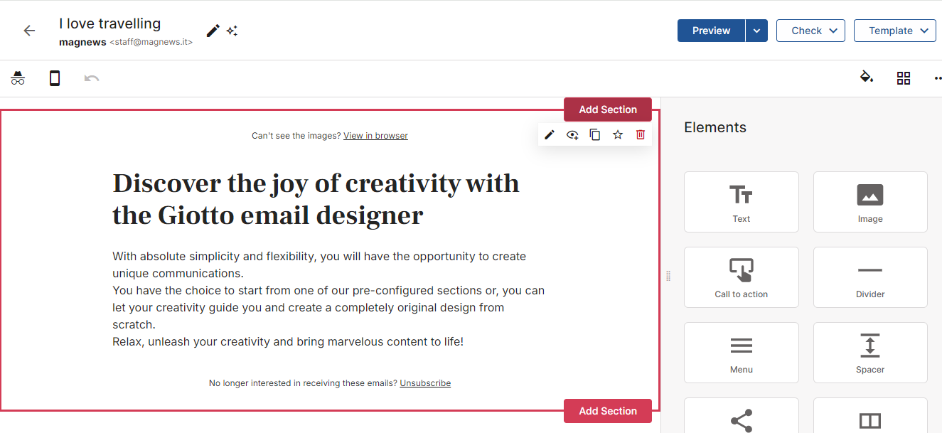942x433 pixels.
Task: Set section visibility conditions eye icon
Action: click(572, 134)
